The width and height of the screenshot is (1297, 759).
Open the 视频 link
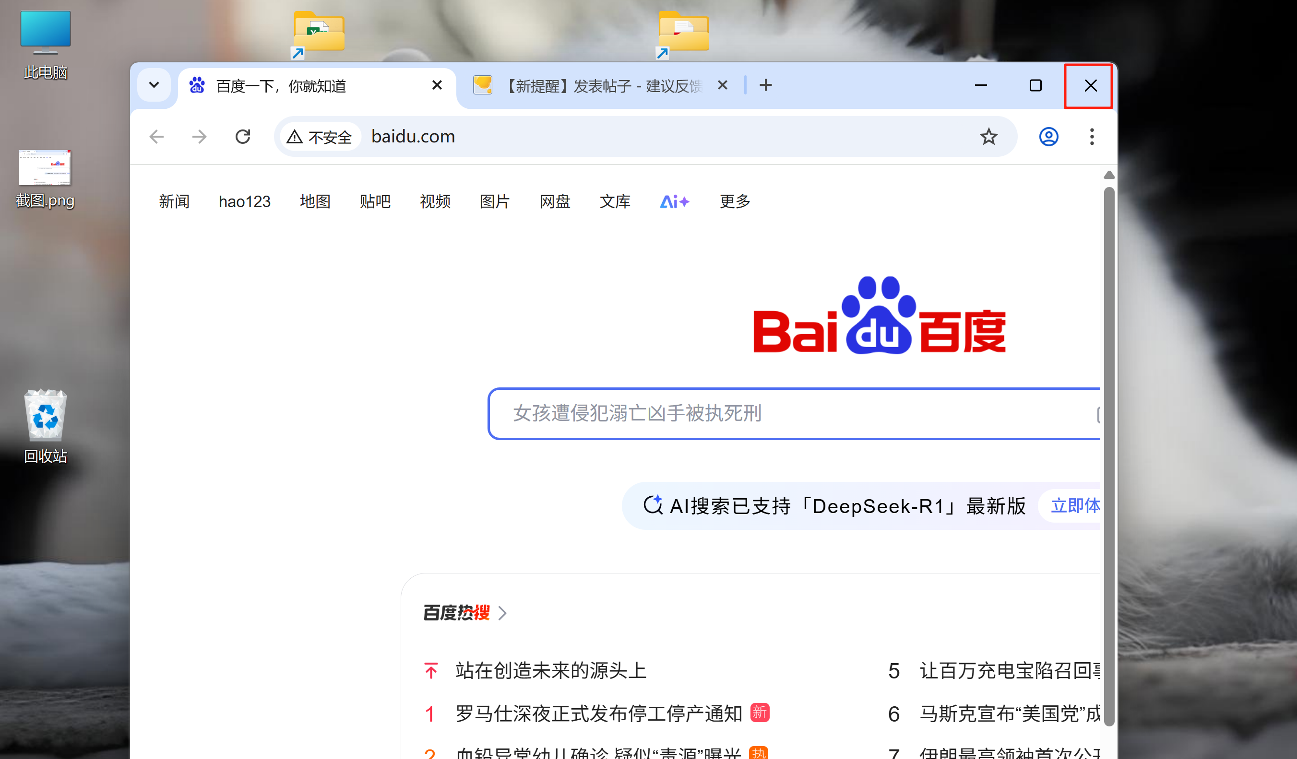click(x=435, y=201)
